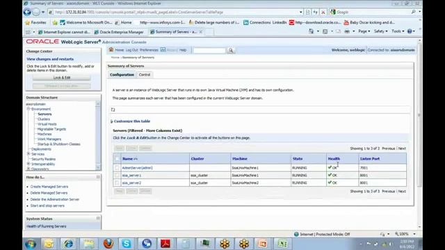Collapse the Environment tree node
The width and height of the screenshot is (445, 250).
pos(29,109)
